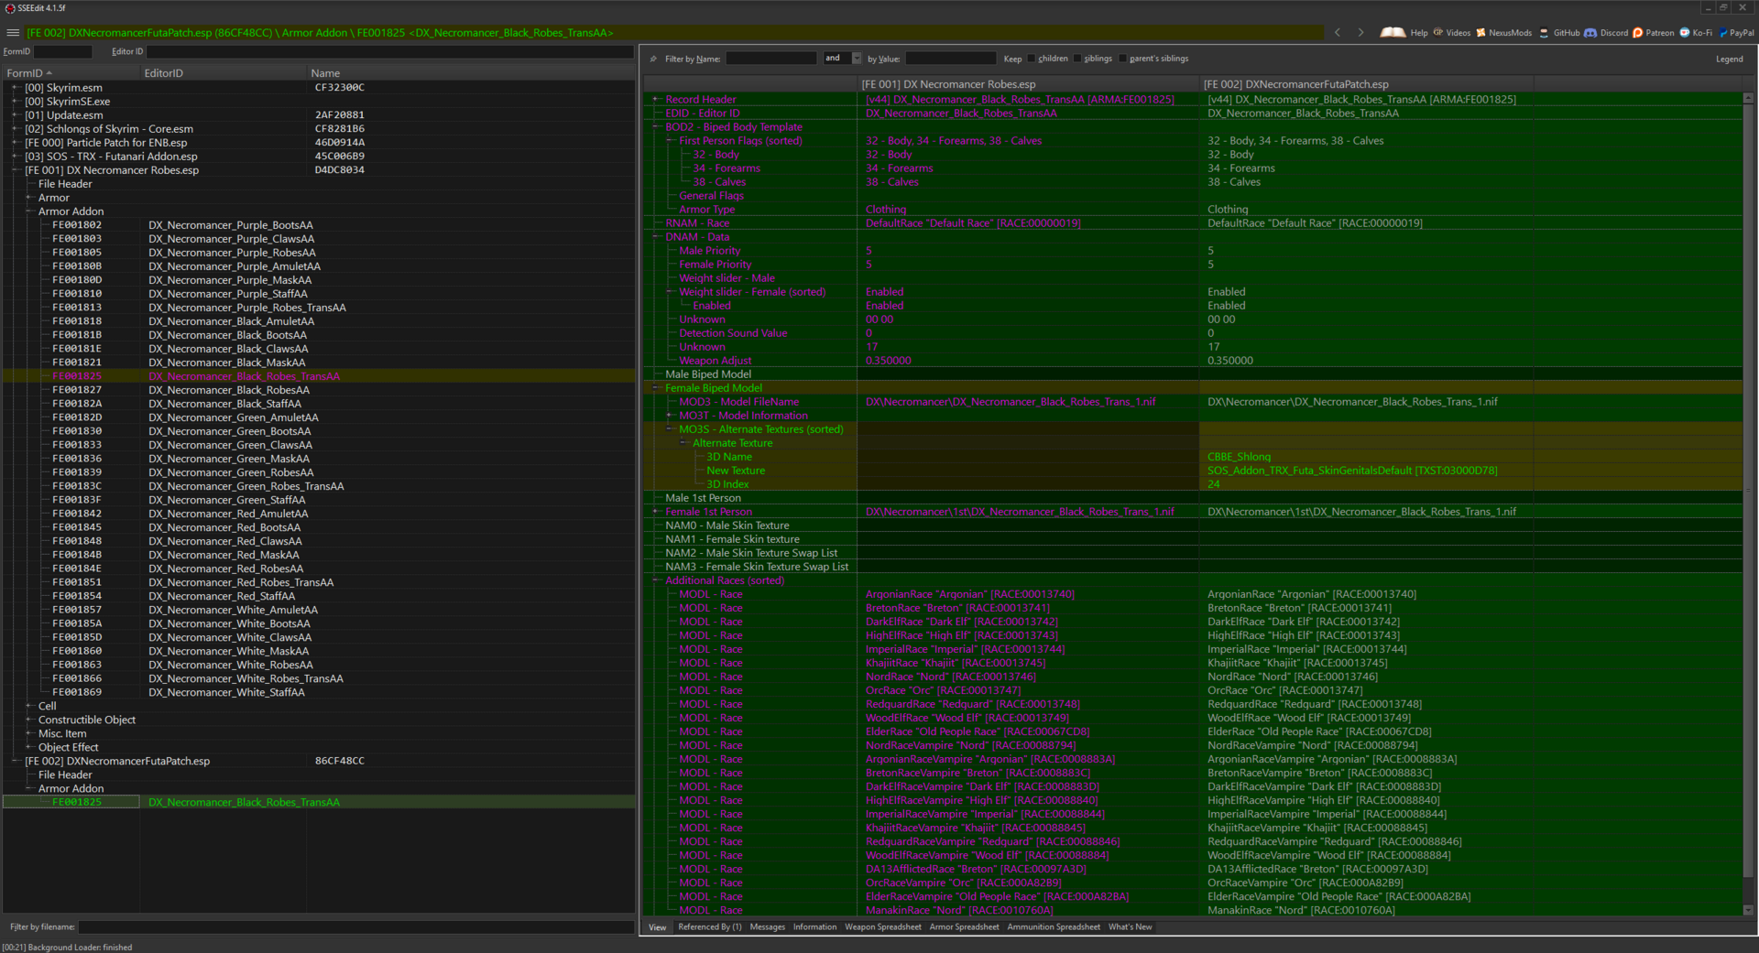Click the by Value filter field
Screen dimensions: 1759x953
(x=951, y=59)
